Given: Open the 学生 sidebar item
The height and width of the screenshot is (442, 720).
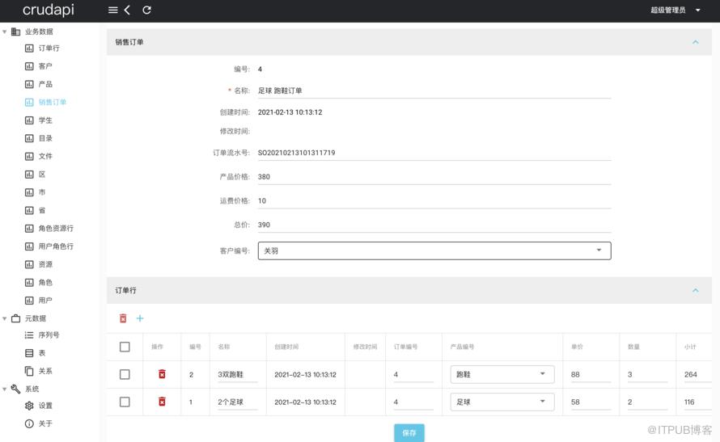Looking at the screenshot, I should click(39, 120).
